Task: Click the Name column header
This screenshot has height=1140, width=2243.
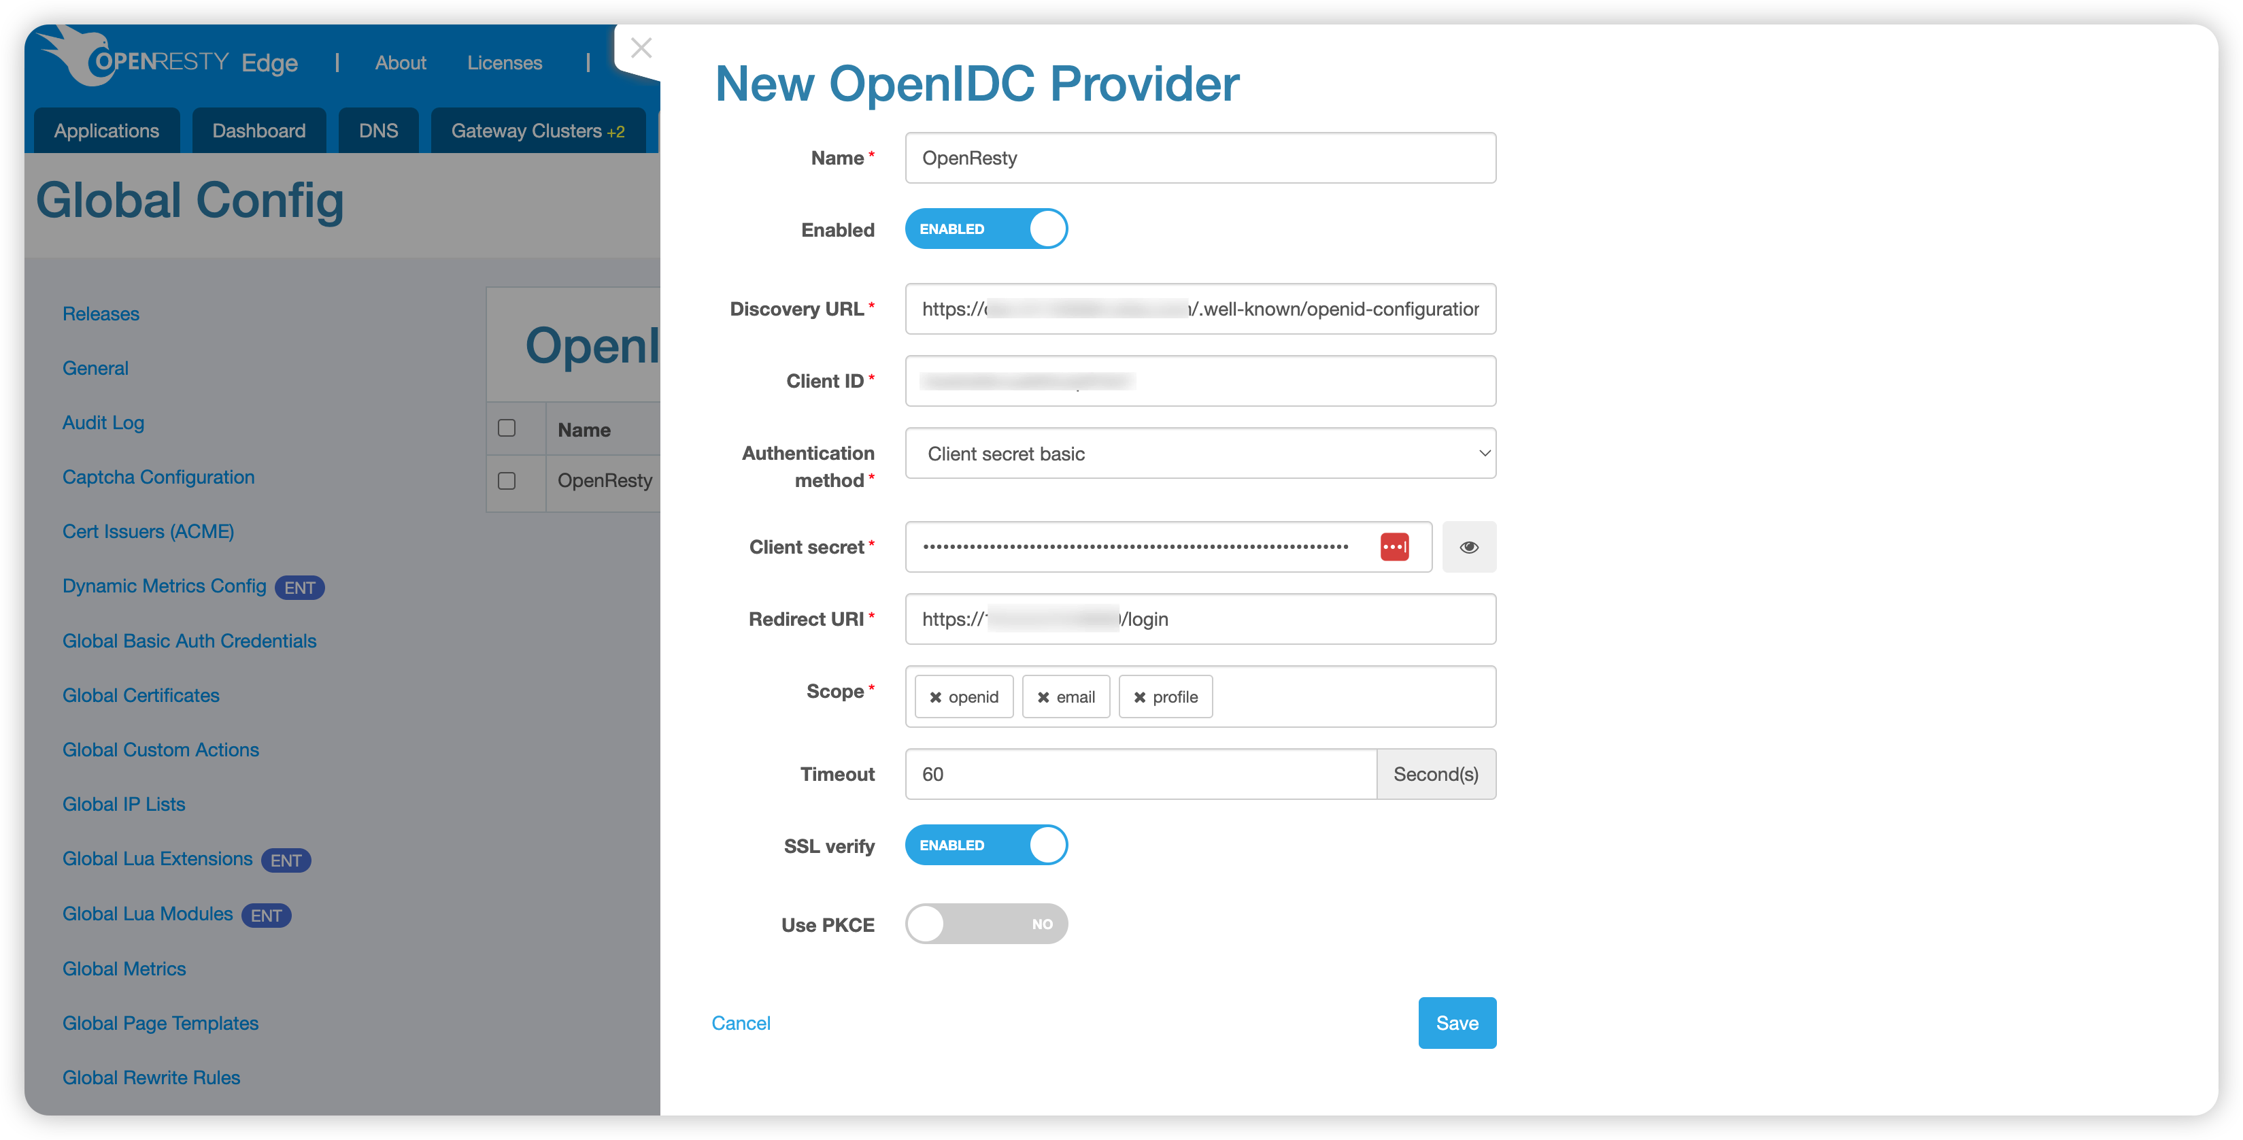Action: (x=584, y=429)
